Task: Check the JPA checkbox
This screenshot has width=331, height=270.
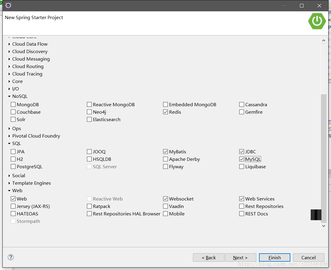Action: tap(13, 152)
